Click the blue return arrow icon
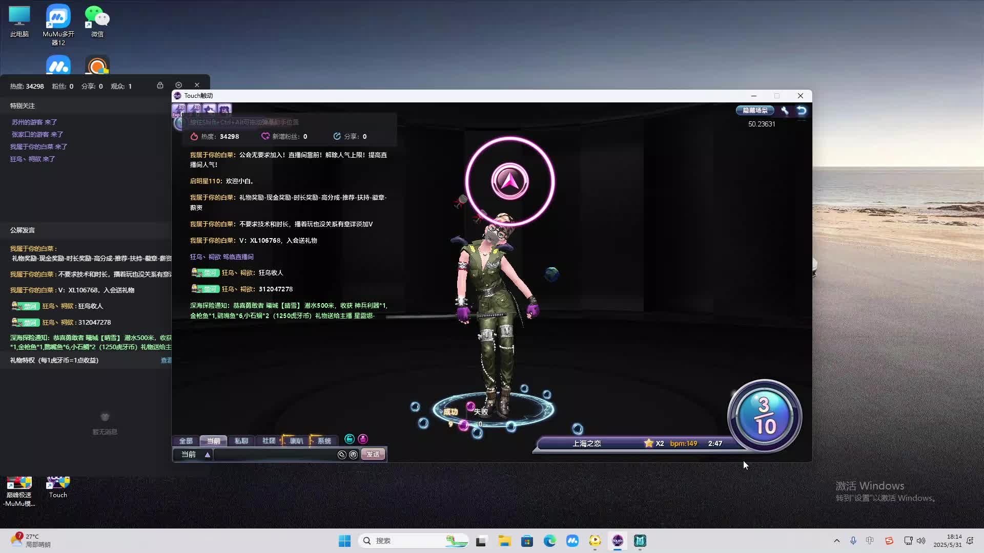The image size is (984, 553). pos(802,111)
